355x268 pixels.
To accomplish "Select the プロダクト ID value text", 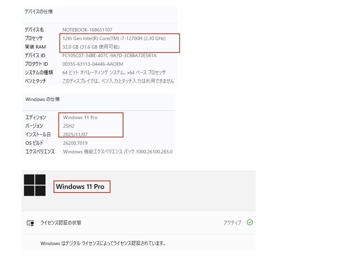I will pos(93,64).
